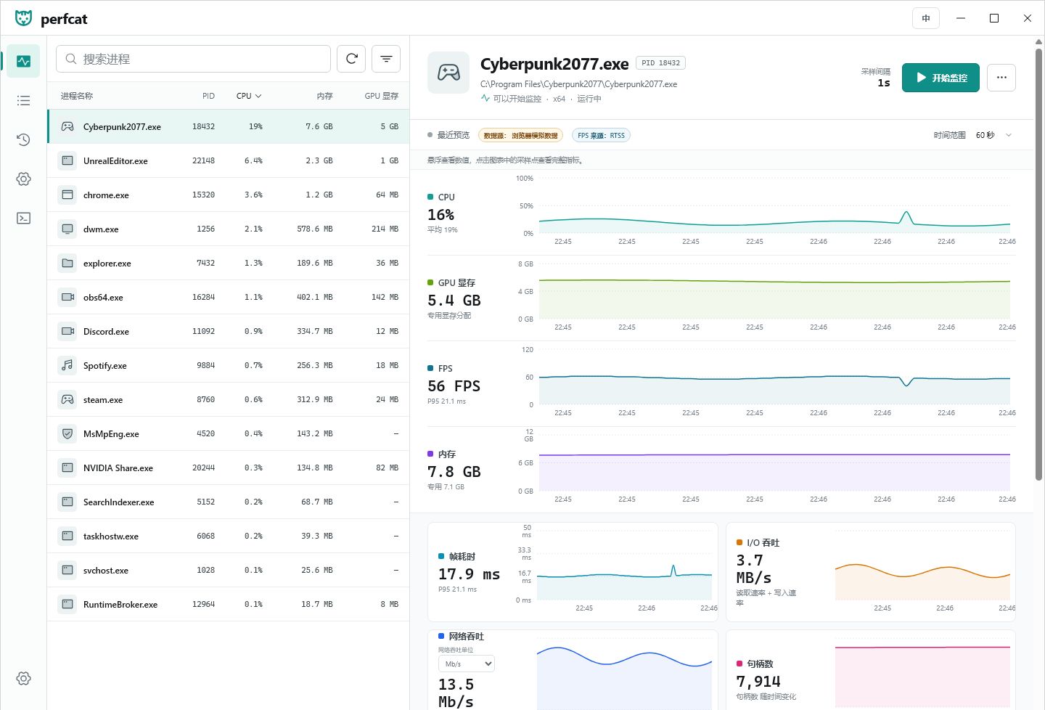The image size is (1045, 710).
Task: Click the 采样间隔 1s value
Action: coord(883,83)
